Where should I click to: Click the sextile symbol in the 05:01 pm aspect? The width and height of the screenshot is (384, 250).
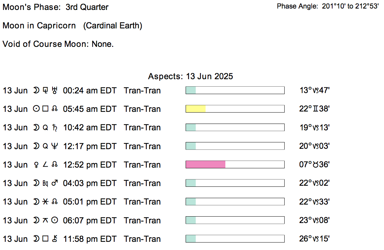(x=45, y=202)
